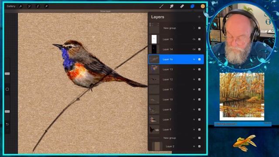Tap the Layer 2 brown thumbnail
This screenshot has width=279, height=157.
[x=157, y=147]
